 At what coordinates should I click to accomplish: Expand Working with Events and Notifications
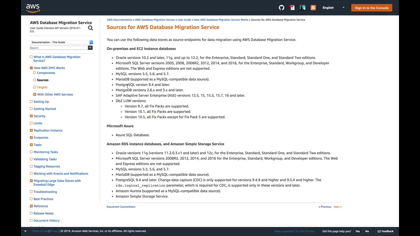(31, 174)
